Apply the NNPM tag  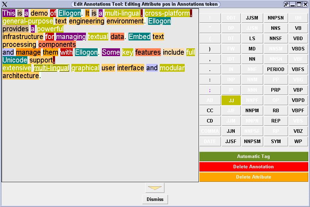(x=252, y=110)
